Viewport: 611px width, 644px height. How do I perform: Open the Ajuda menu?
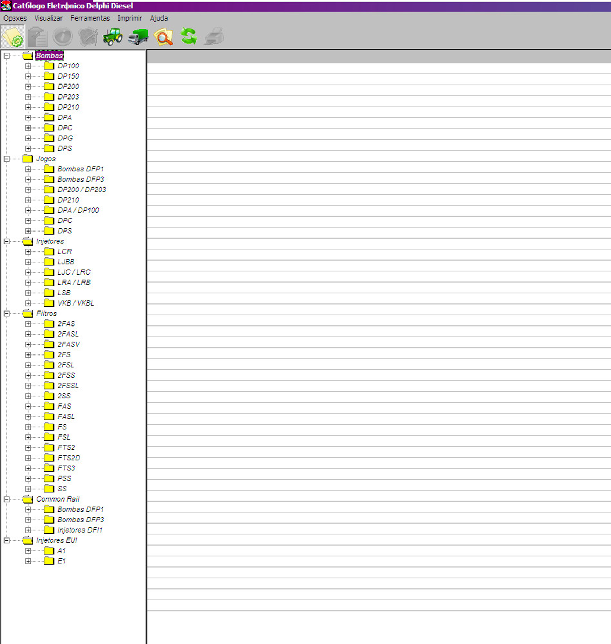[x=159, y=18]
